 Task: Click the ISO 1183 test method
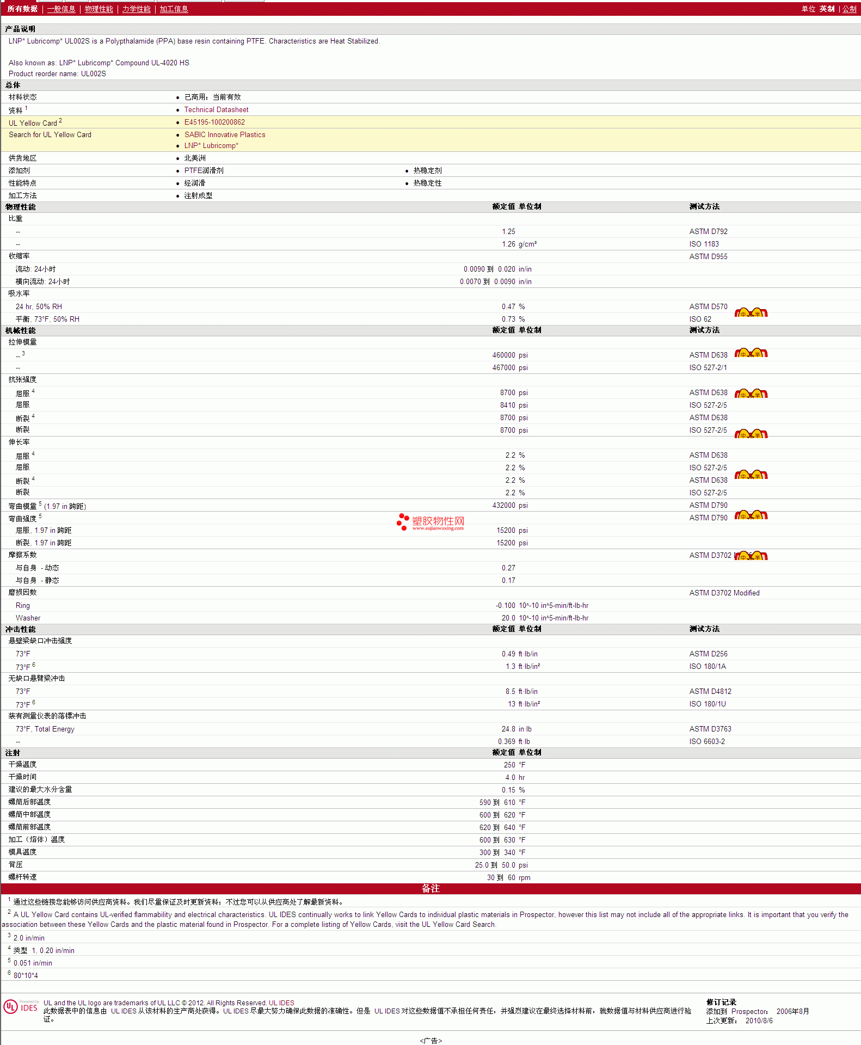click(704, 244)
